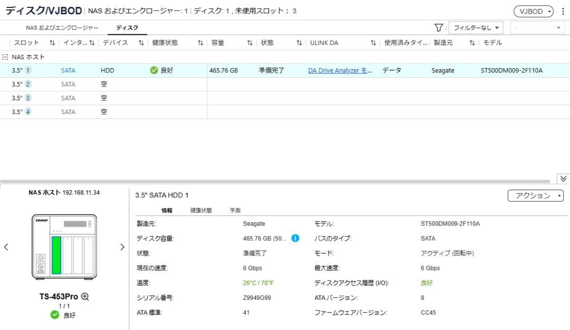Click the filter funnel icon
Viewport: 570px width, 330px height.
point(438,27)
